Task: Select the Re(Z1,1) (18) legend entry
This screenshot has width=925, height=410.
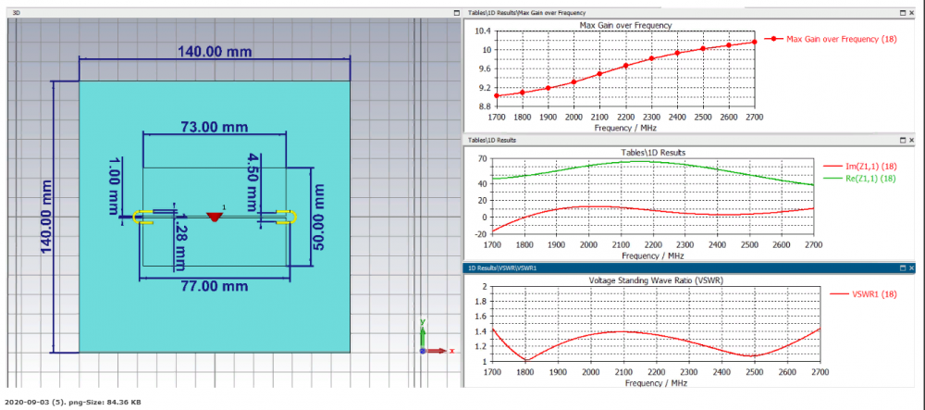Action: click(x=862, y=178)
